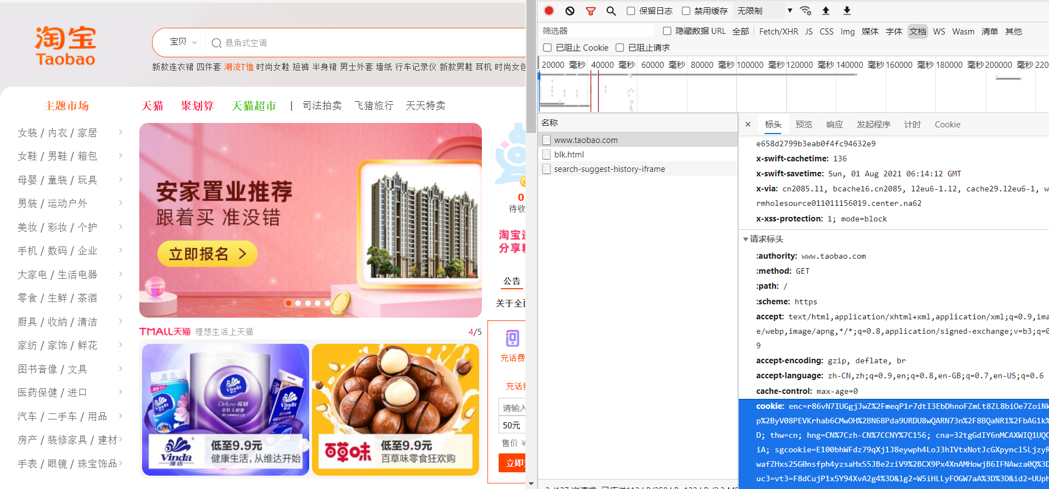Click the 立即报名 banner button
The height and width of the screenshot is (489, 1049).
(207, 254)
